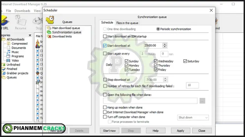Screen dimensions: 245x137
Task: Click the Synchronization queue icon
Action: point(49,32)
